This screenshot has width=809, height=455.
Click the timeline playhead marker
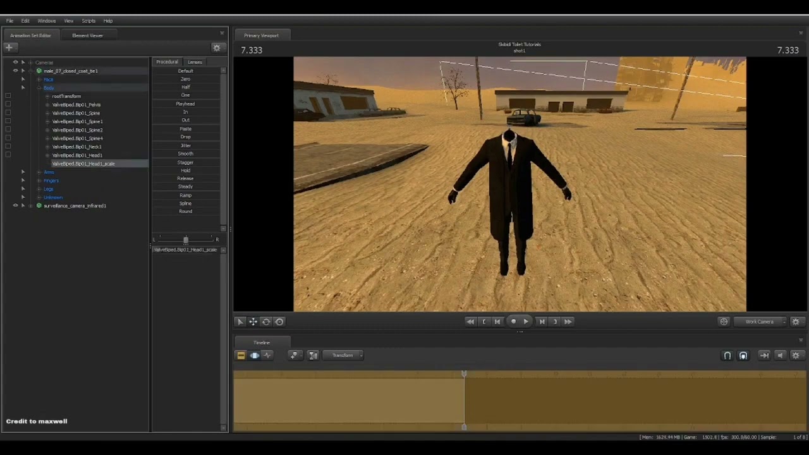[x=464, y=375]
